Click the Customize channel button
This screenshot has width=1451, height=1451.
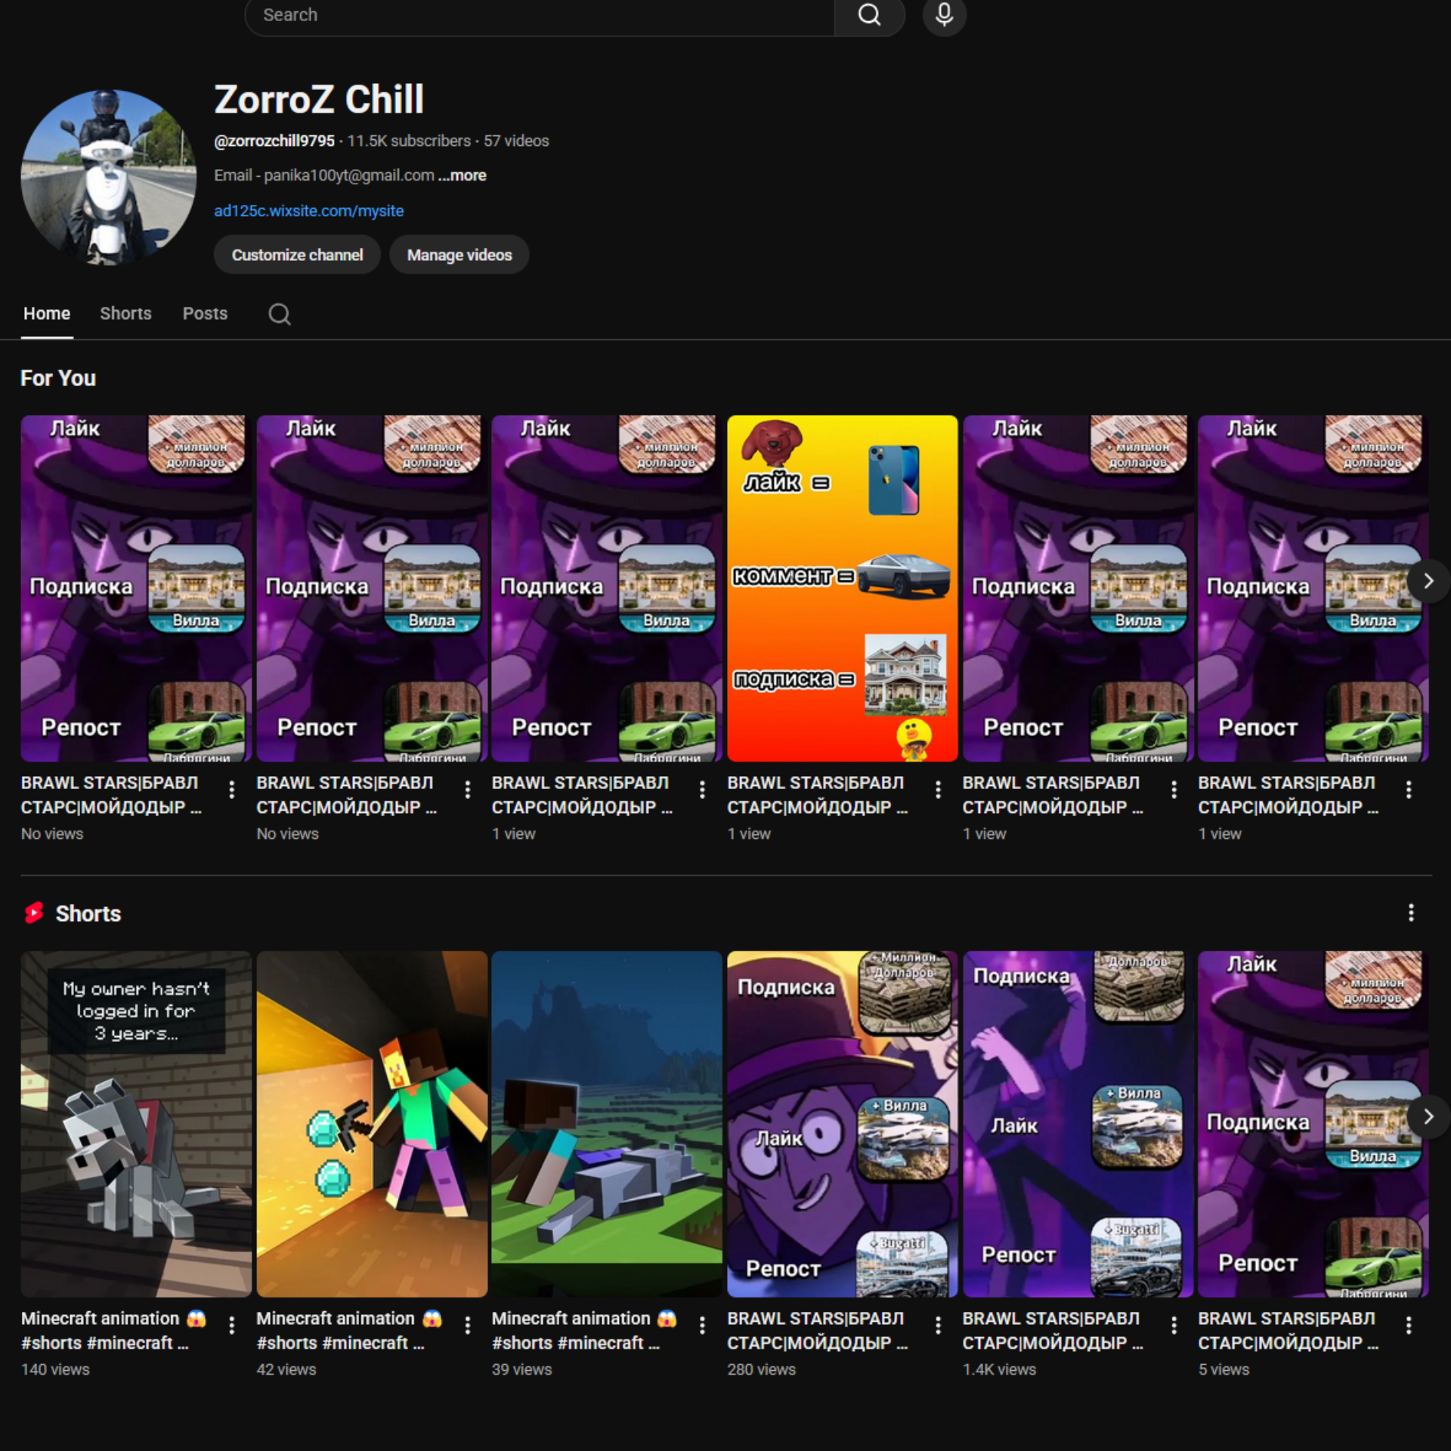coord(297,255)
